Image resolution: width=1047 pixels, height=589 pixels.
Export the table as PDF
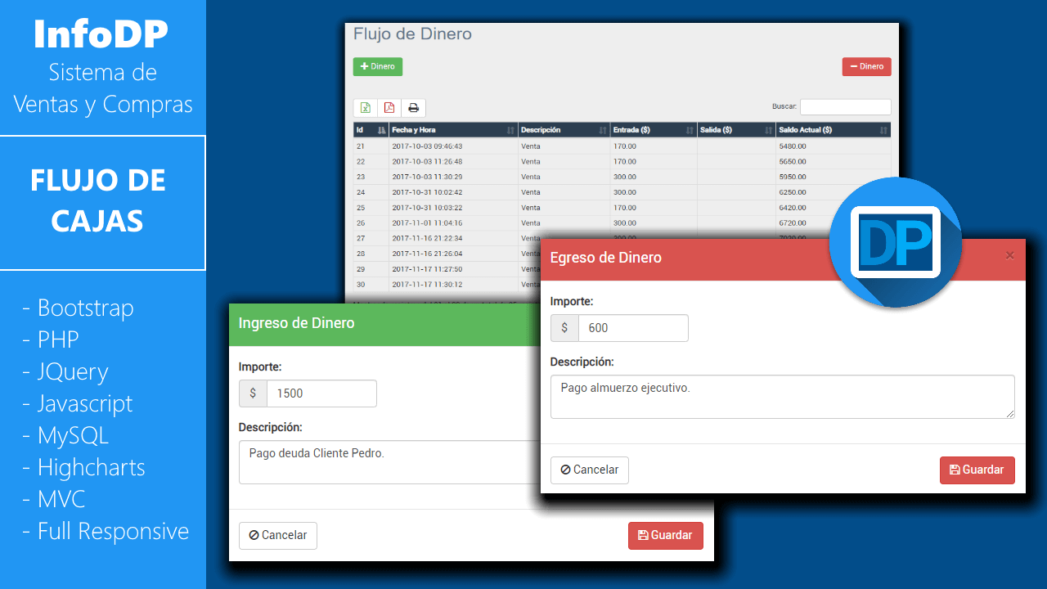click(x=389, y=108)
